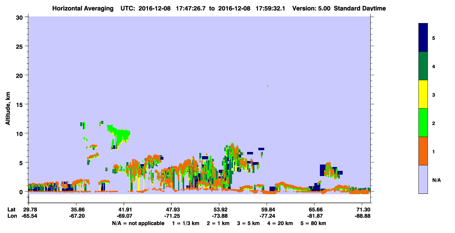The image size is (455, 233).
Task: Click the lavender N/A color bar segment
Action: (x=423, y=179)
